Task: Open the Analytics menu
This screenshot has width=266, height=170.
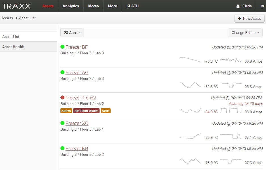Action: pyautogui.click(x=71, y=6)
